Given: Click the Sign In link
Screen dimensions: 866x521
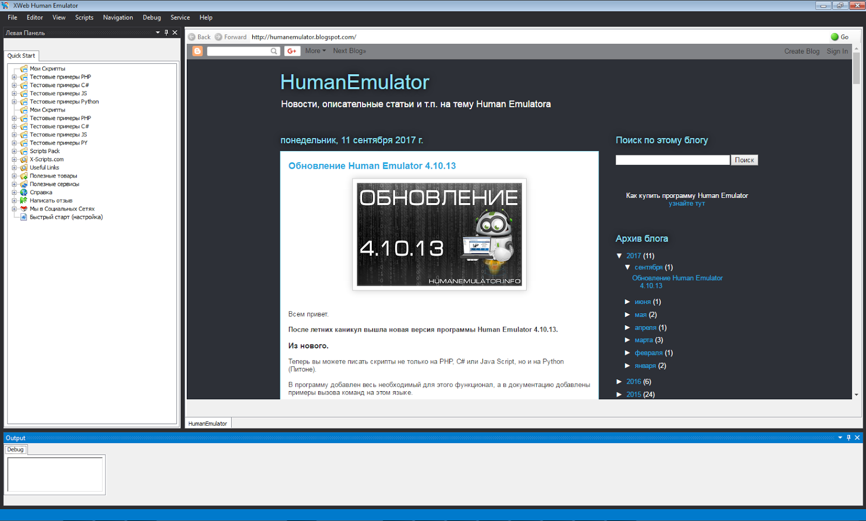Looking at the screenshot, I should click(x=837, y=51).
